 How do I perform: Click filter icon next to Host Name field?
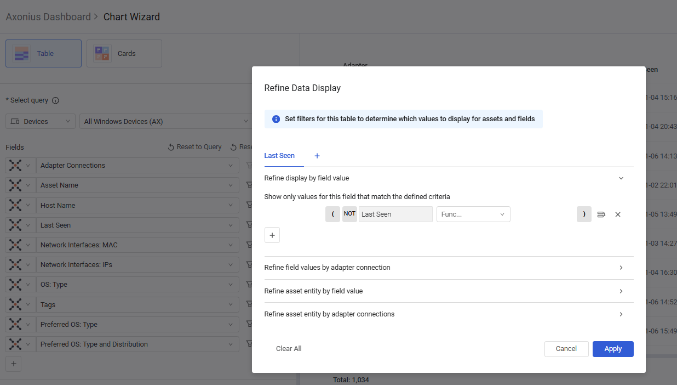[x=249, y=205]
